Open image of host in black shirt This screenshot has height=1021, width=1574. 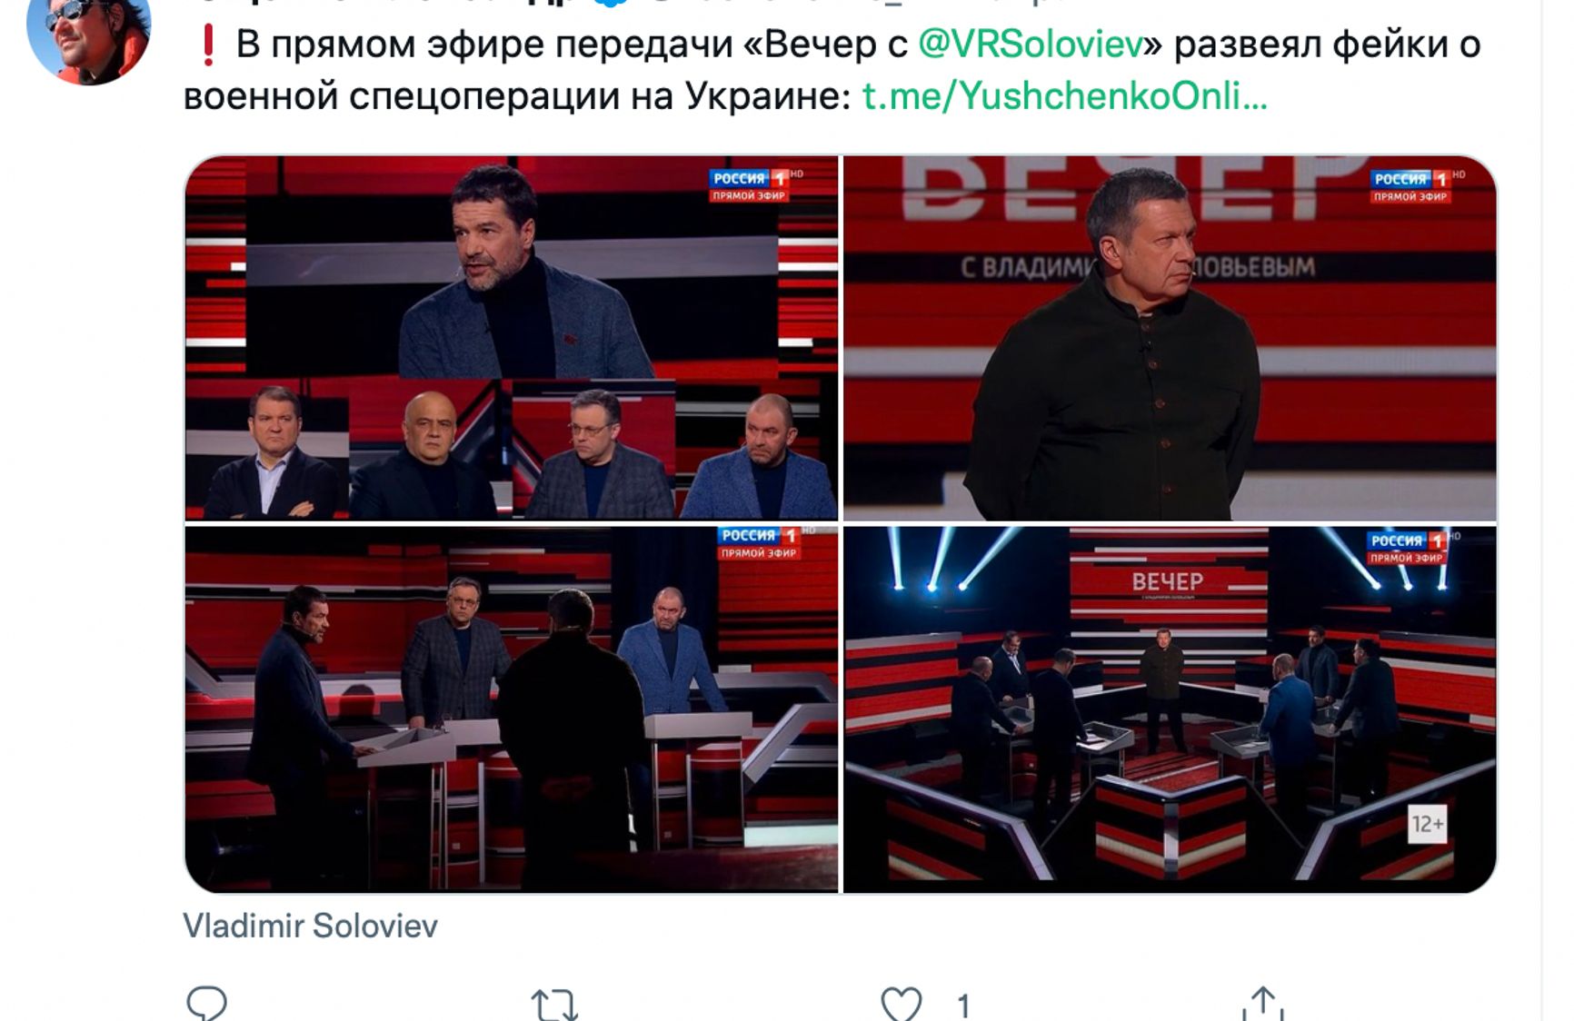[1170, 338]
